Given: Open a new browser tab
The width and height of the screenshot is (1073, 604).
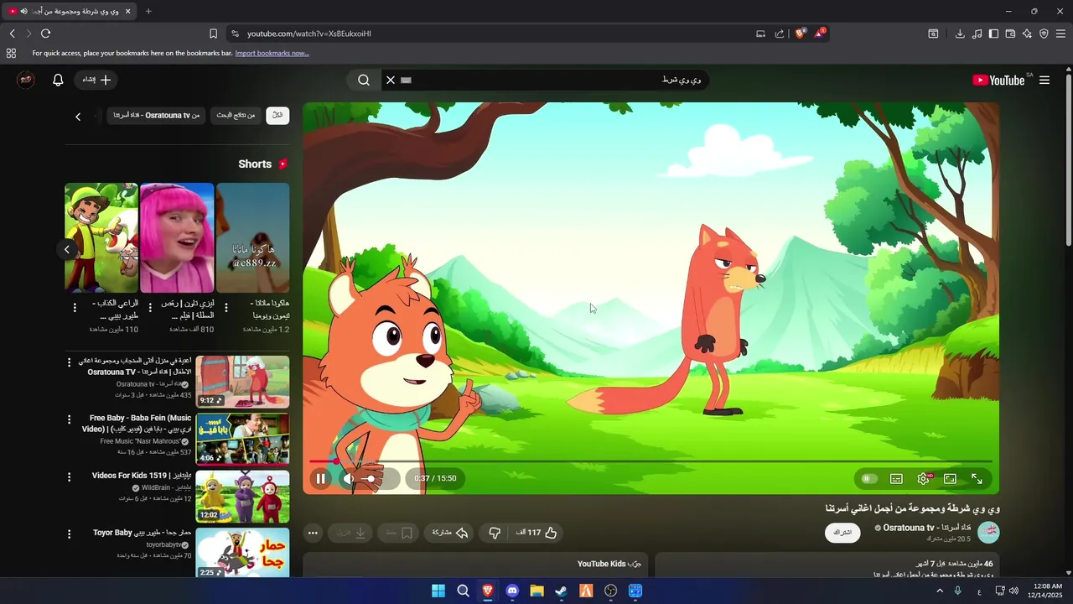Looking at the screenshot, I should coord(148,11).
